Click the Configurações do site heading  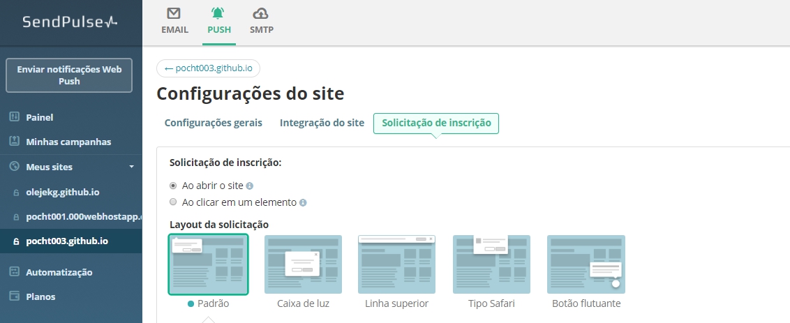tap(251, 93)
